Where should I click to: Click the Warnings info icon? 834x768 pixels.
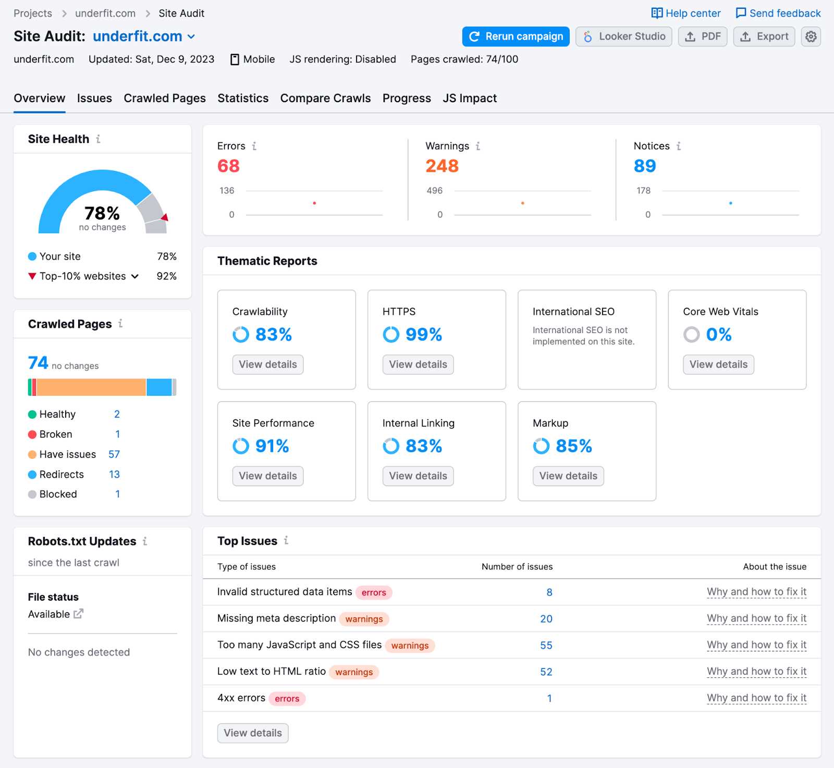(477, 146)
